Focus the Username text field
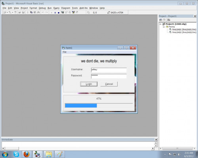198x158 pixels. click(x=109, y=70)
